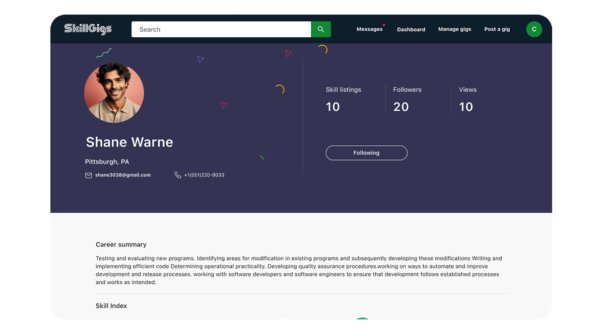Select Post a gig in the header
Screen dimensions: 602x333
pyautogui.click(x=497, y=29)
